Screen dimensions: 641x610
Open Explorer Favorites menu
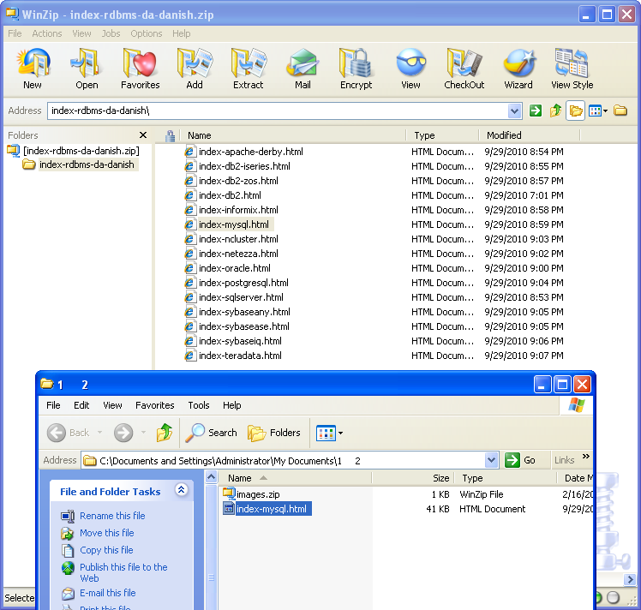(154, 405)
